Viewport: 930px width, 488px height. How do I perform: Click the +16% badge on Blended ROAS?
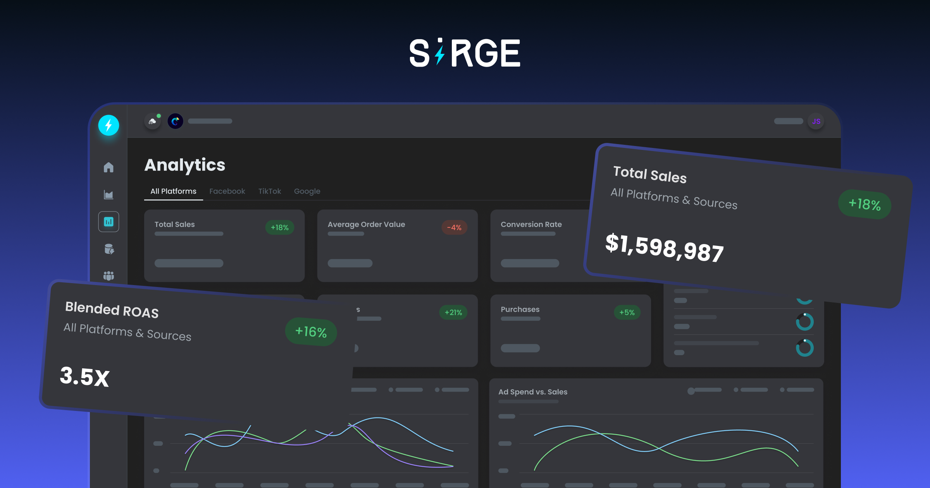tap(311, 332)
